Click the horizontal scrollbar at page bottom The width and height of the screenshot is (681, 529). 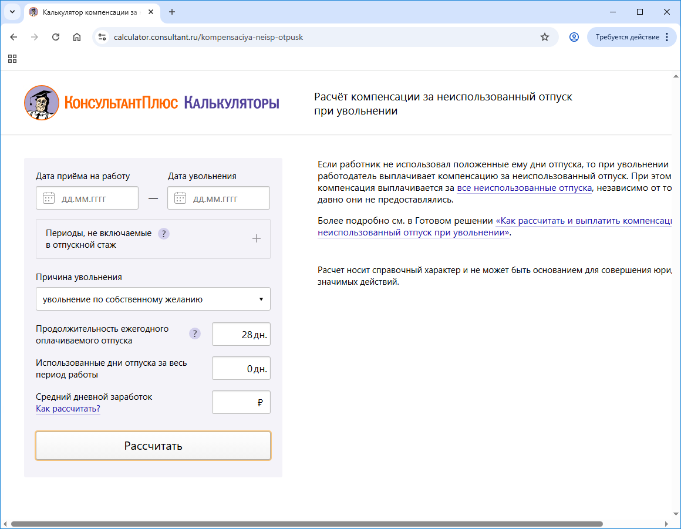305,524
